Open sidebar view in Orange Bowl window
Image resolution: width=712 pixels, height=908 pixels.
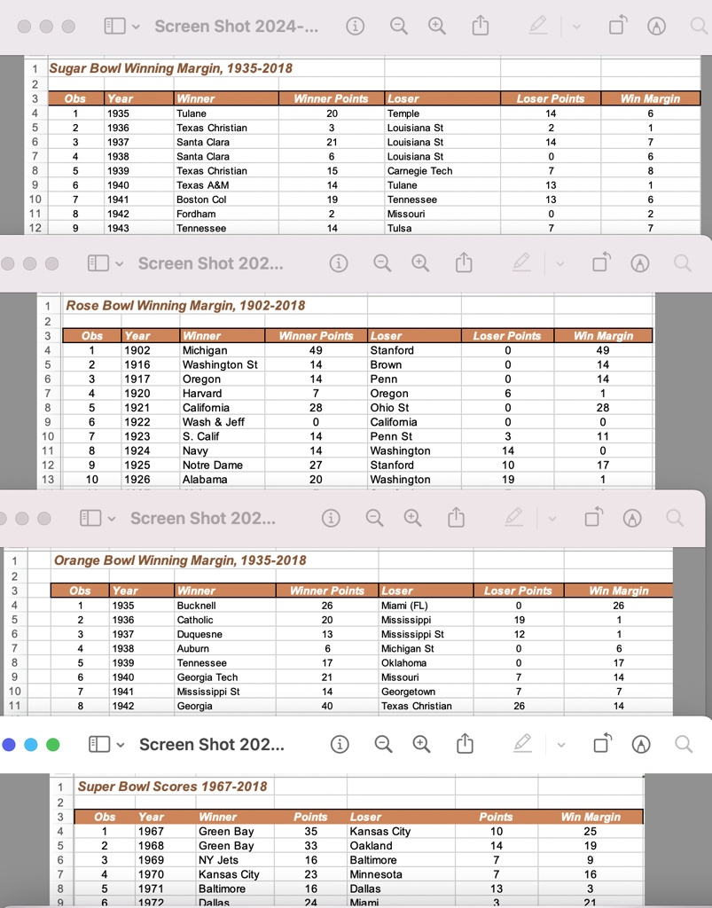tap(90, 518)
